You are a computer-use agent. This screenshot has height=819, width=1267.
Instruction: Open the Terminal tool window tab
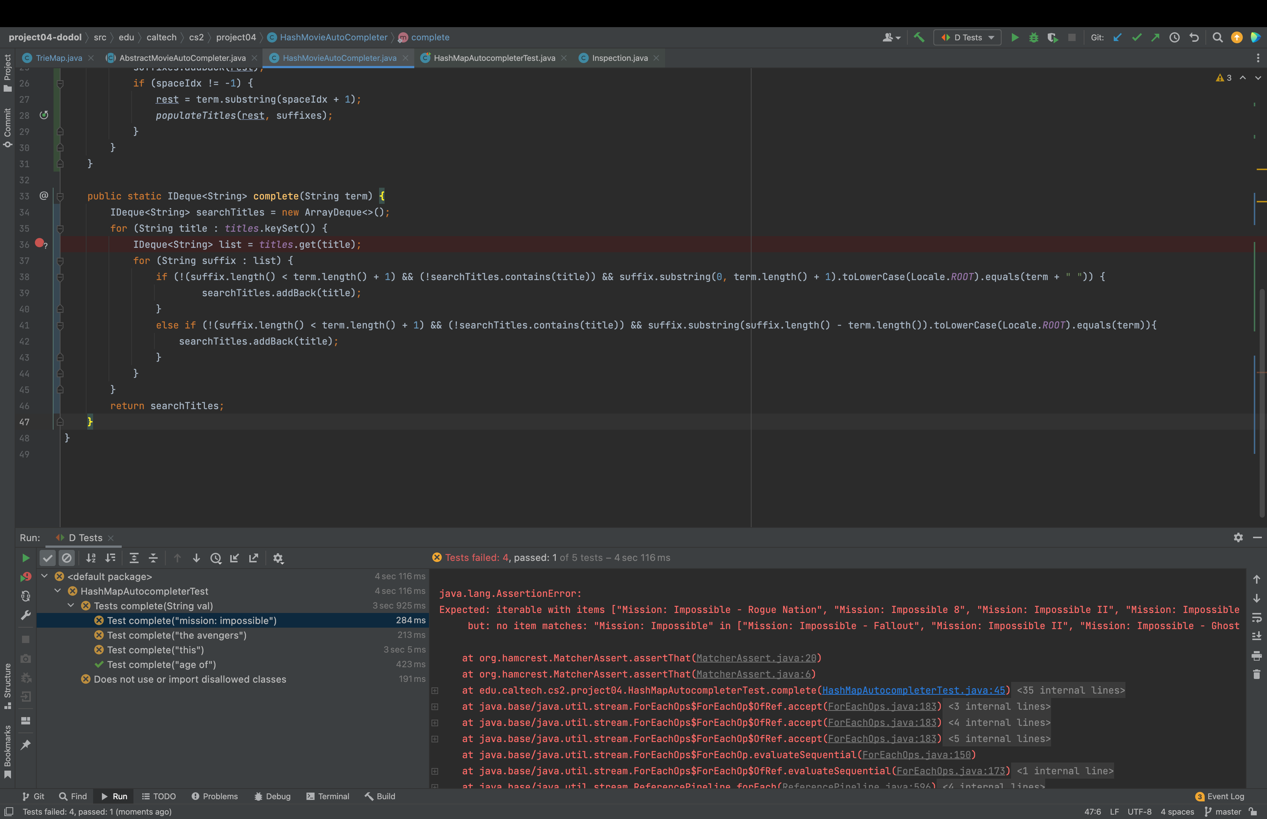pyautogui.click(x=328, y=796)
